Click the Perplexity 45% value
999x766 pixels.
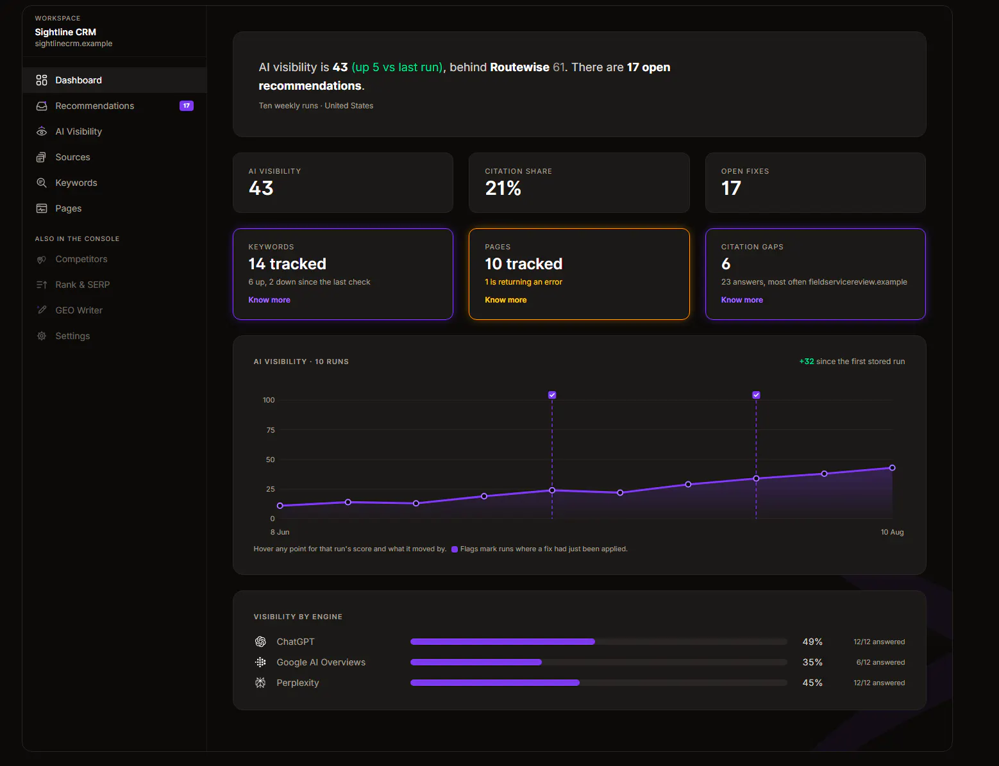click(812, 683)
